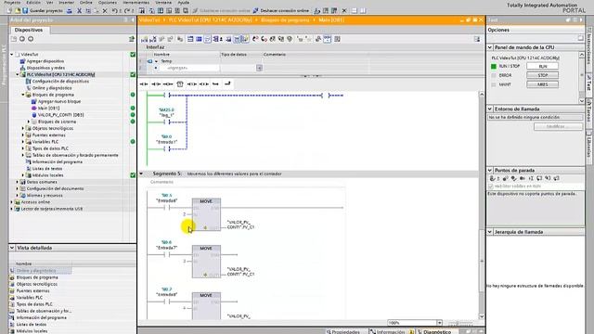Viewport: 594px width, 334px height.
Task: Click Deshacer conexión online
Action: point(280,10)
